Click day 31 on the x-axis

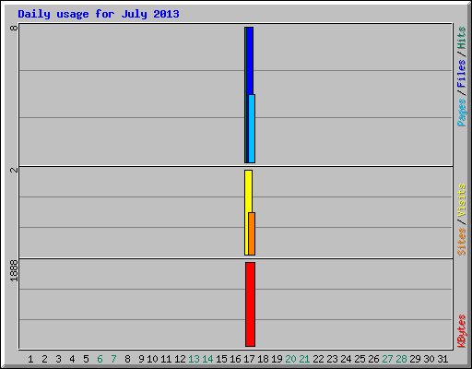(x=442, y=359)
